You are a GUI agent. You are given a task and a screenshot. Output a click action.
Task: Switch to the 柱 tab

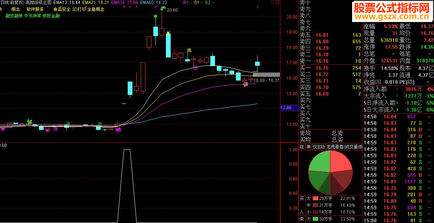pyautogui.click(x=302, y=147)
